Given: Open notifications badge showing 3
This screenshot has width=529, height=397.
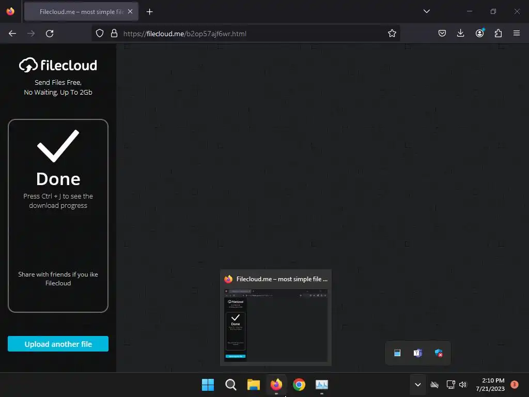Looking at the screenshot, I should click(x=515, y=384).
